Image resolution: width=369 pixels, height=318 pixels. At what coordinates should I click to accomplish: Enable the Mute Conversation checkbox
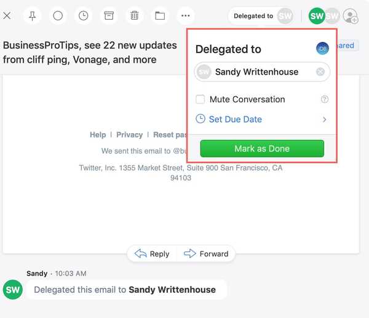click(x=200, y=99)
